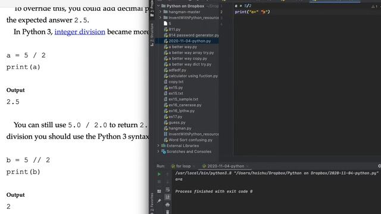381x214 pixels.
Task: Open 'a better way array try.py'
Action: (x=189, y=53)
